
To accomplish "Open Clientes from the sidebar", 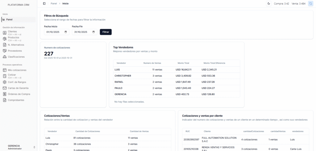I will pyautogui.click(x=12, y=32).
